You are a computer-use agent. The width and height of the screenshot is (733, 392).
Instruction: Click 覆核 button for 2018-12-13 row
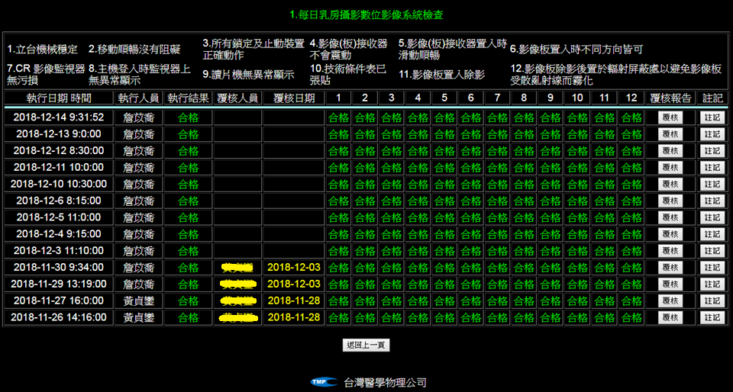coord(670,133)
